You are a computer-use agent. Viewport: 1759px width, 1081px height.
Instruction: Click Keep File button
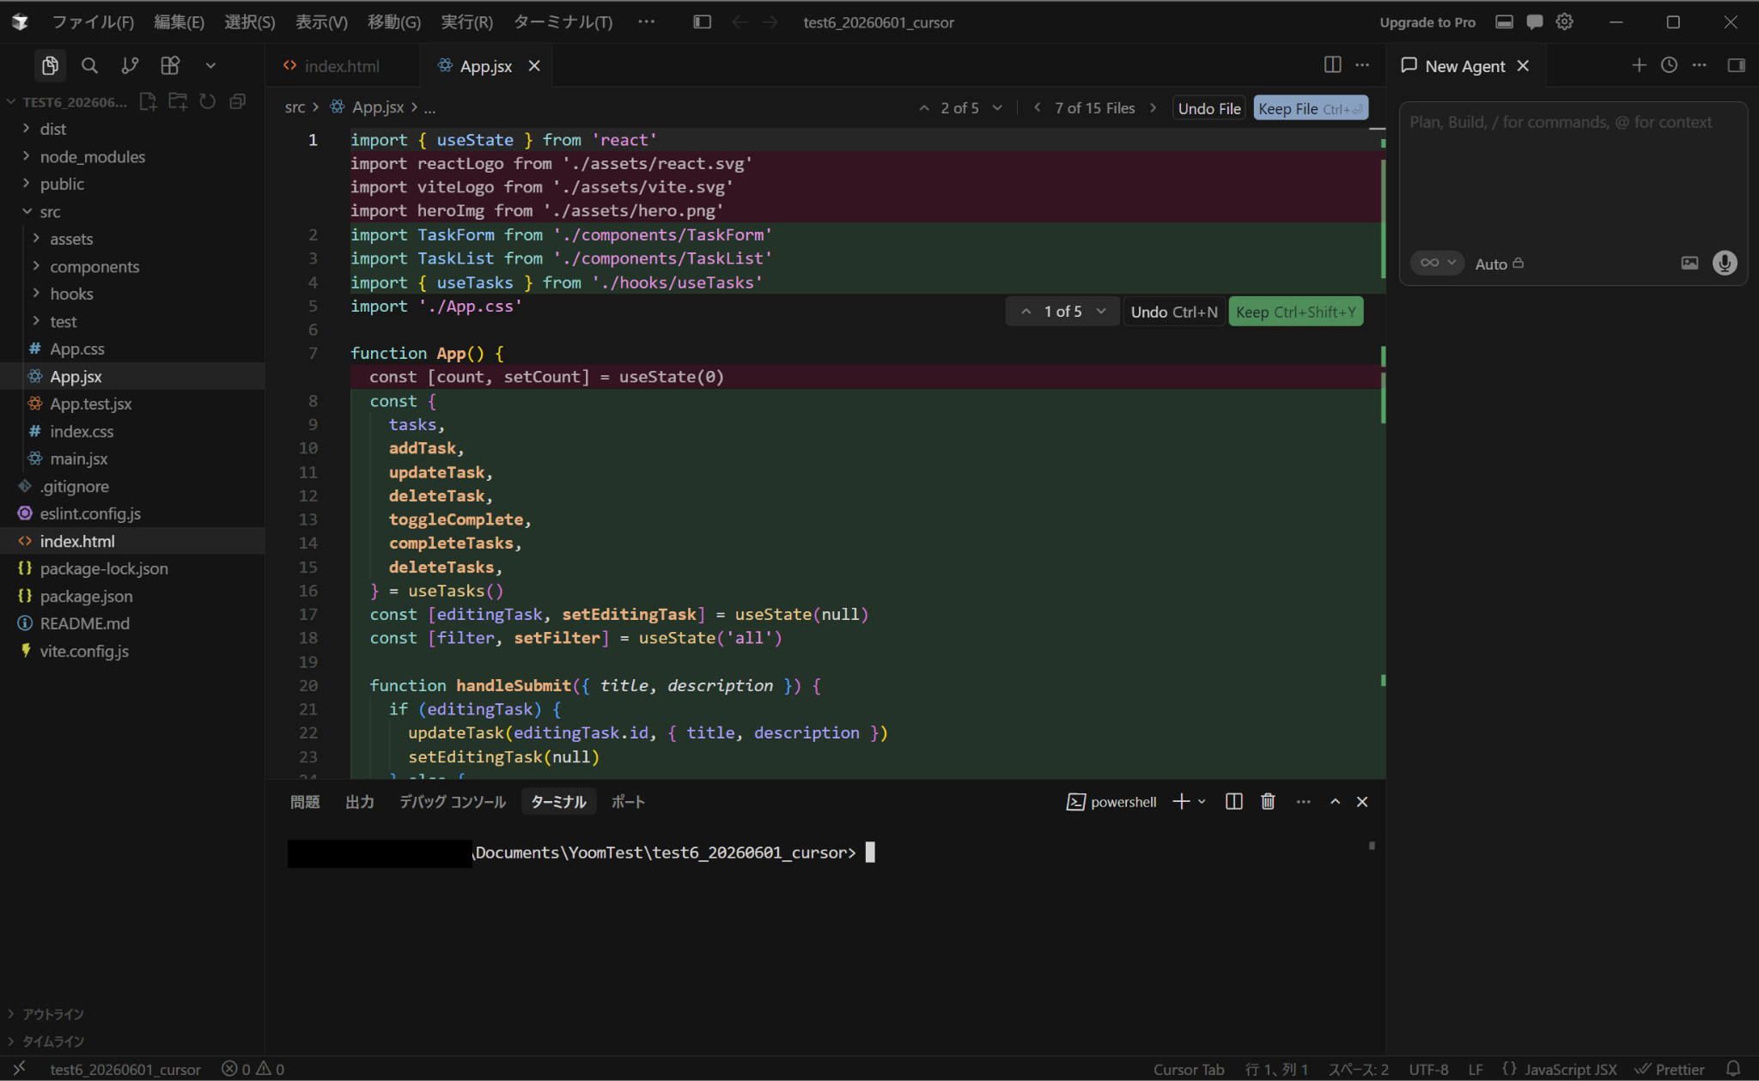tap(1311, 108)
